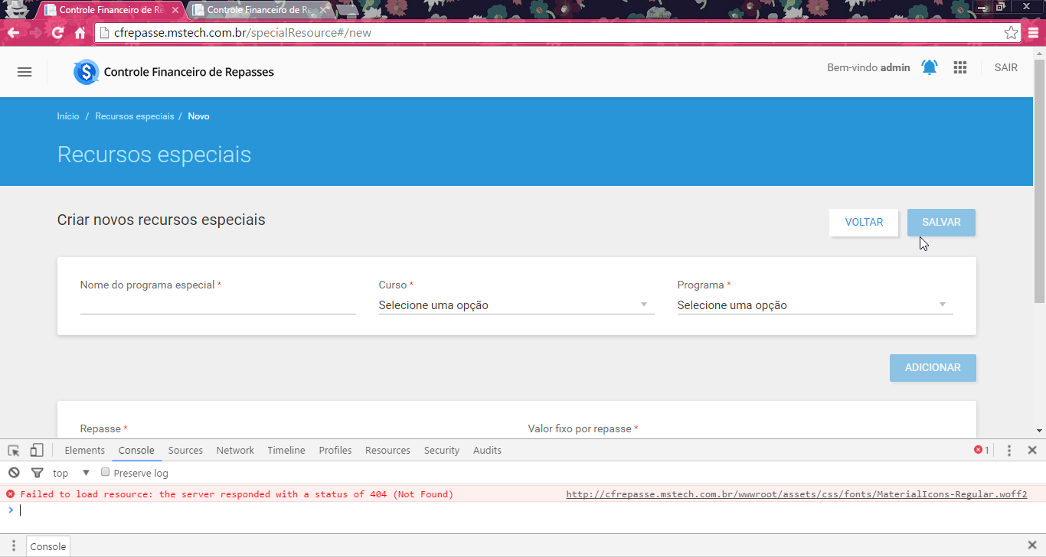Click the VOLTAR button
1046x557 pixels.
(x=864, y=223)
